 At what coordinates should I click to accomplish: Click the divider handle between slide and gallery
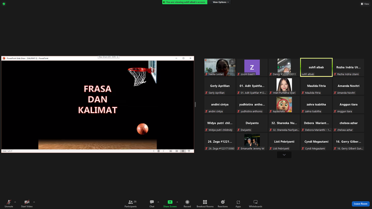point(195,105)
